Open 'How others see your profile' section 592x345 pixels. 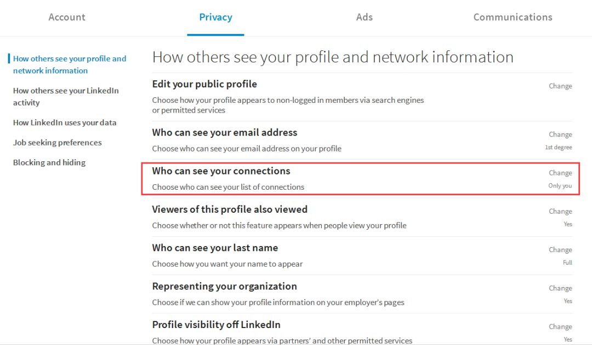point(70,65)
